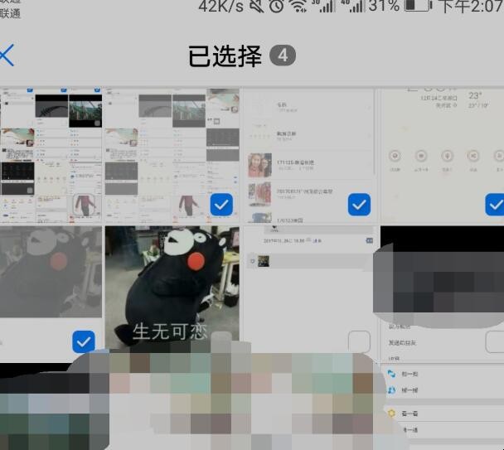Open the selected screenshot-collage thumbnail
The width and height of the screenshot is (504, 450).
(x=172, y=155)
